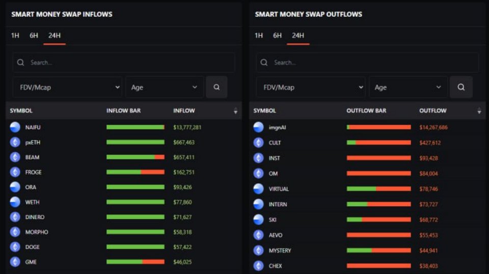The width and height of the screenshot is (489, 274).
Task: Sort outflows using the OUTFLOW column arrows
Action: pos(479,111)
